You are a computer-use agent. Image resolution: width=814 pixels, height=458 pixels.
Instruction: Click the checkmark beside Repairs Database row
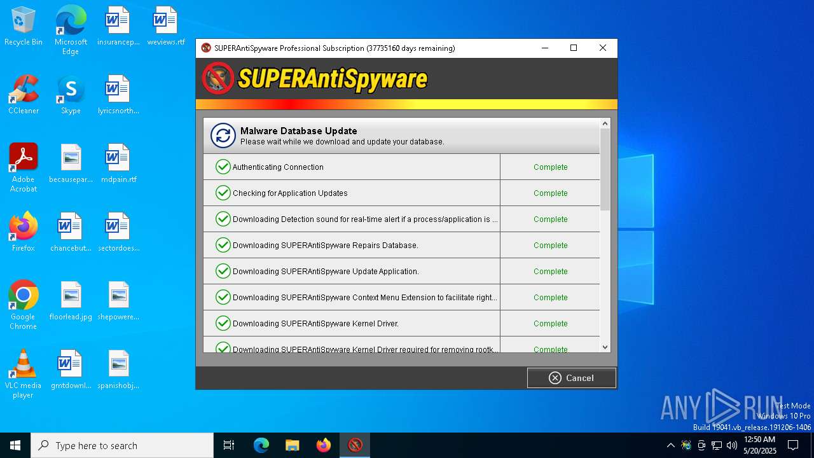tap(223, 245)
